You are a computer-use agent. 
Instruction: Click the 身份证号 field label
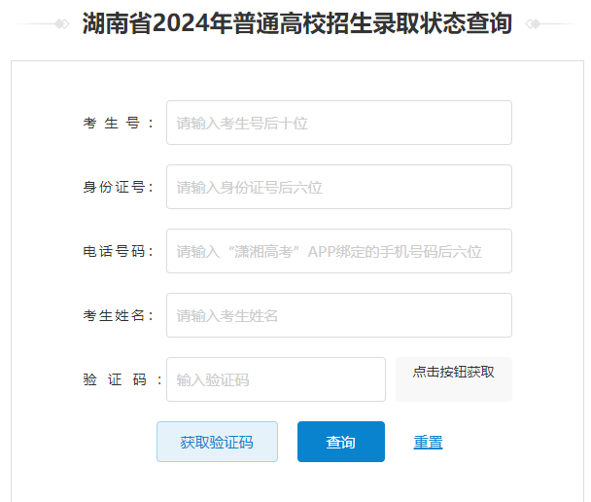coord(119,187)
